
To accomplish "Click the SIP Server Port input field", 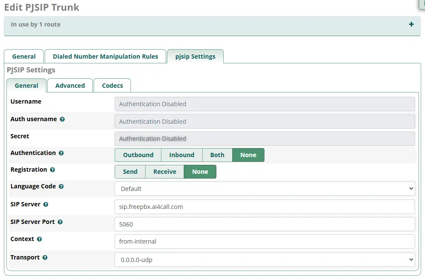I will (x=264, y=223).
